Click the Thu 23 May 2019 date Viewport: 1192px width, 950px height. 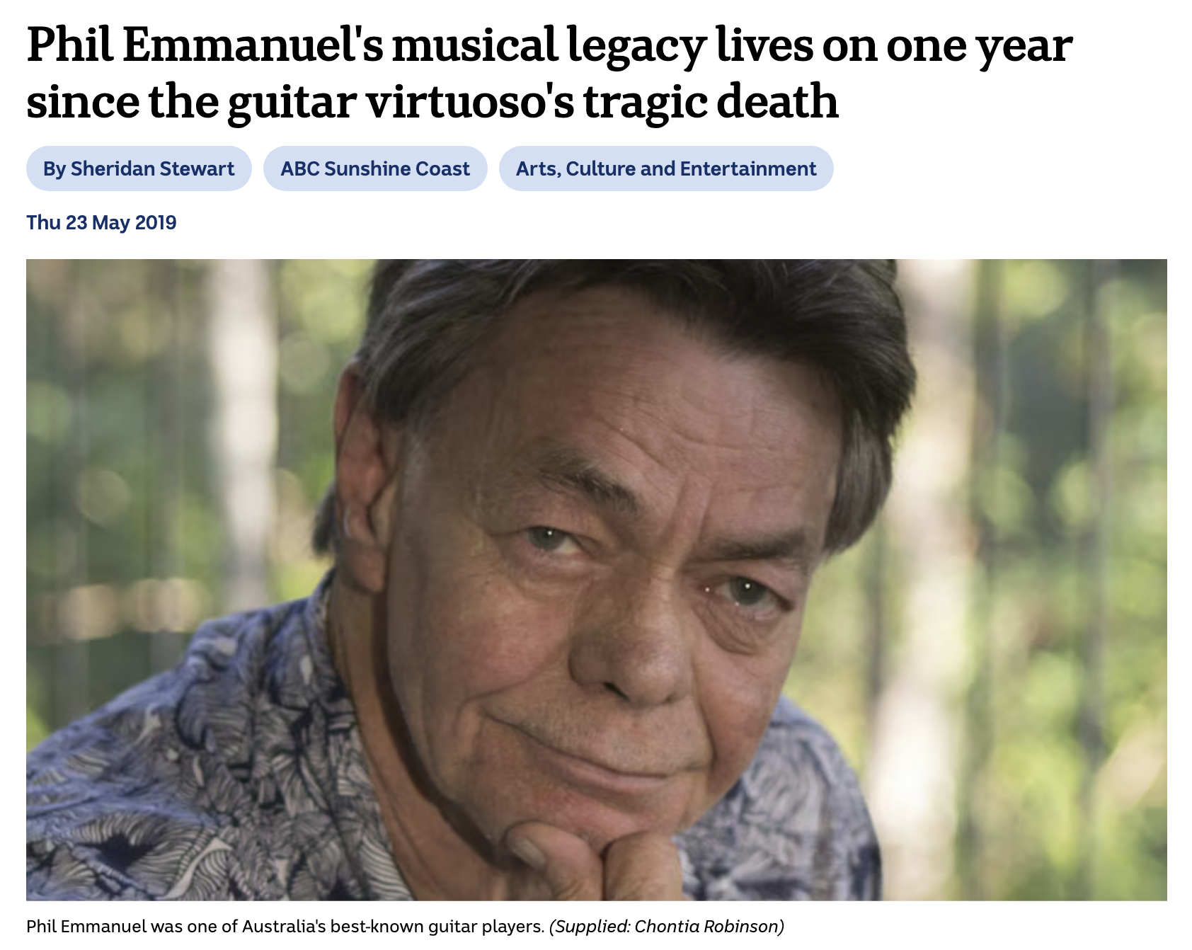[101, 222]
